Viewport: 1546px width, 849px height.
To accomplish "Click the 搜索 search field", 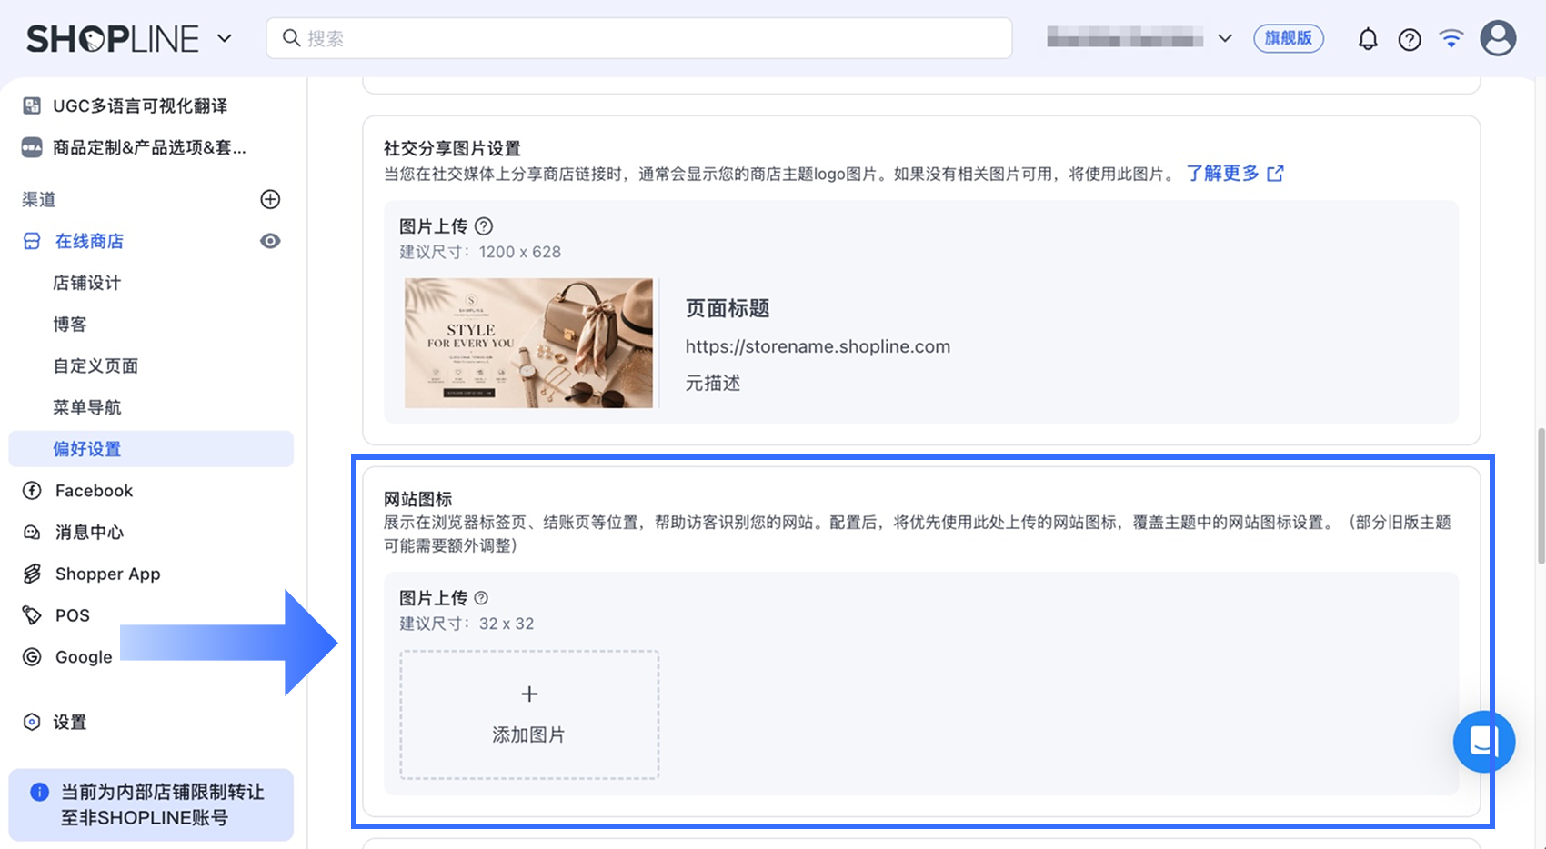I will click(639, 38).
